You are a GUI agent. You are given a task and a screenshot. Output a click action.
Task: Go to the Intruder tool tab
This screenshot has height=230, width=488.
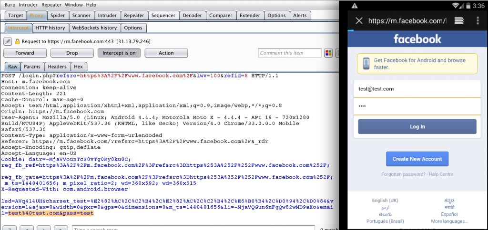(107, 15)
